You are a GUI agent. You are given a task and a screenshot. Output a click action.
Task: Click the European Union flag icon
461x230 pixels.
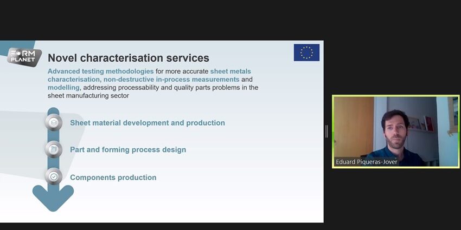[306, 52]
